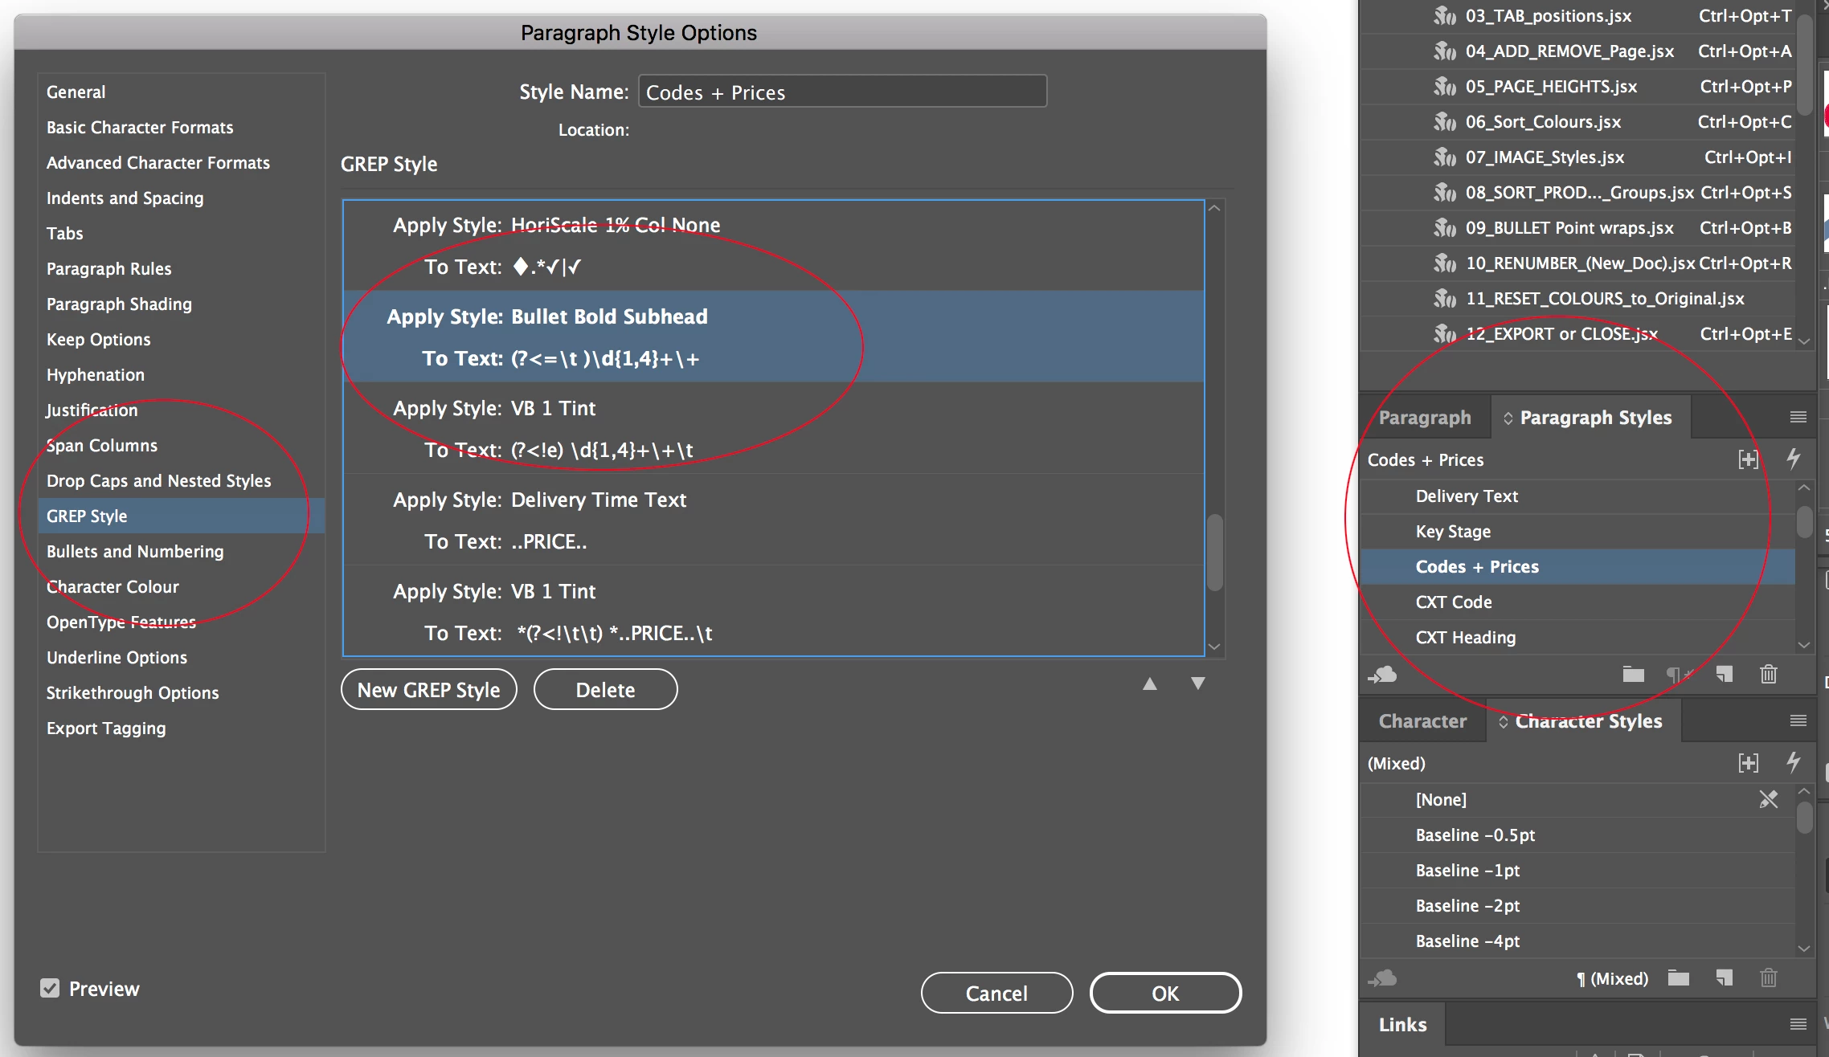The height and width of the screenshot is (1057, 1829).
Task: Select Bullets and Numbering category
Action: point(135,552)
